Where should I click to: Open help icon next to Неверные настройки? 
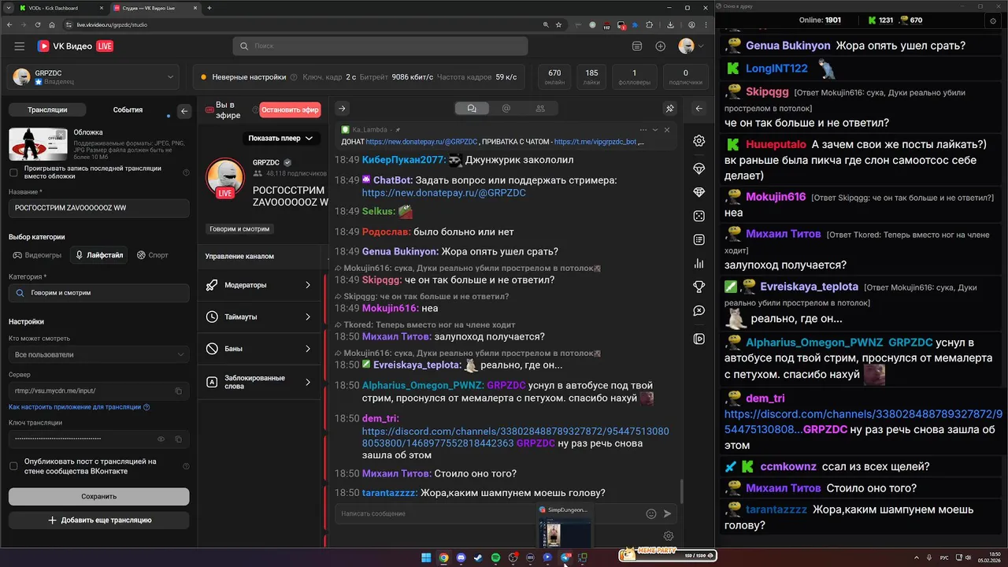294,77
